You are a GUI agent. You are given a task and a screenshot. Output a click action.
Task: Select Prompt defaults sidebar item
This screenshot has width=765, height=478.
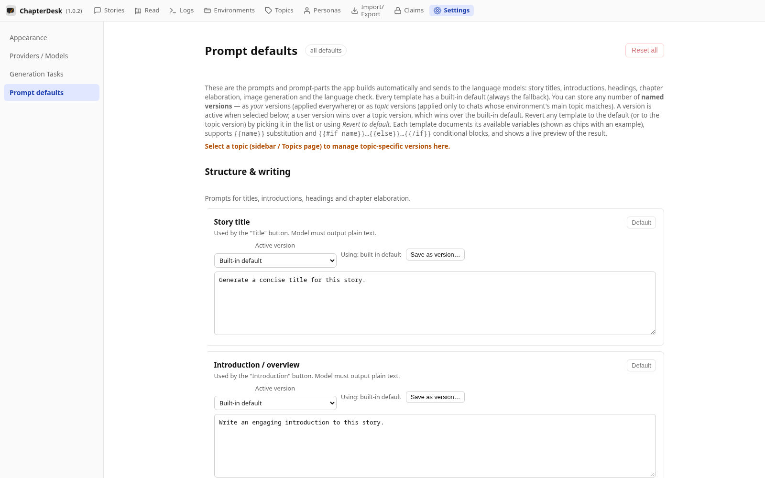tap(52, 93)
